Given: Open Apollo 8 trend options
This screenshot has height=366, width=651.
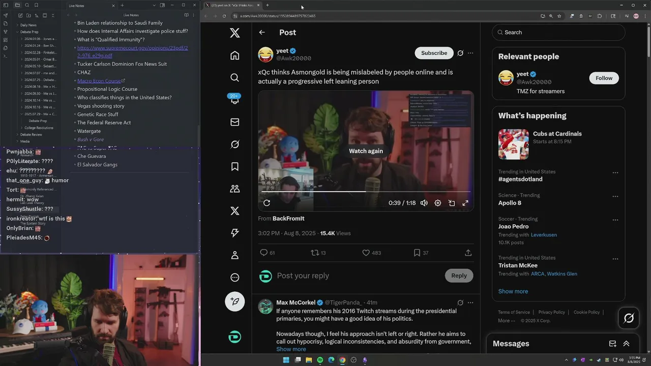Looking at the screenshot, I should click(615, 196).
